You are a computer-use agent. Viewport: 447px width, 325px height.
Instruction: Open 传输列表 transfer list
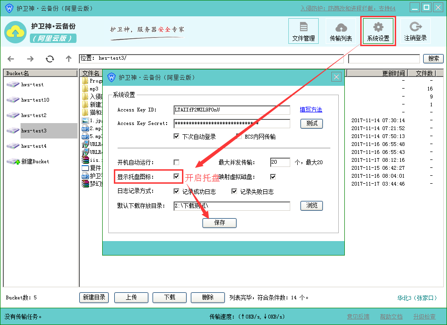click(x=341, y=31)
